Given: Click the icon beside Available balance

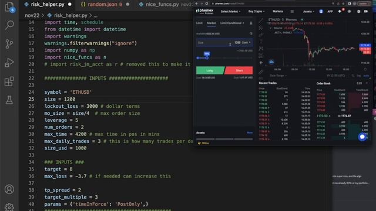Looking at the screenshot, I should tap(251, 34).
